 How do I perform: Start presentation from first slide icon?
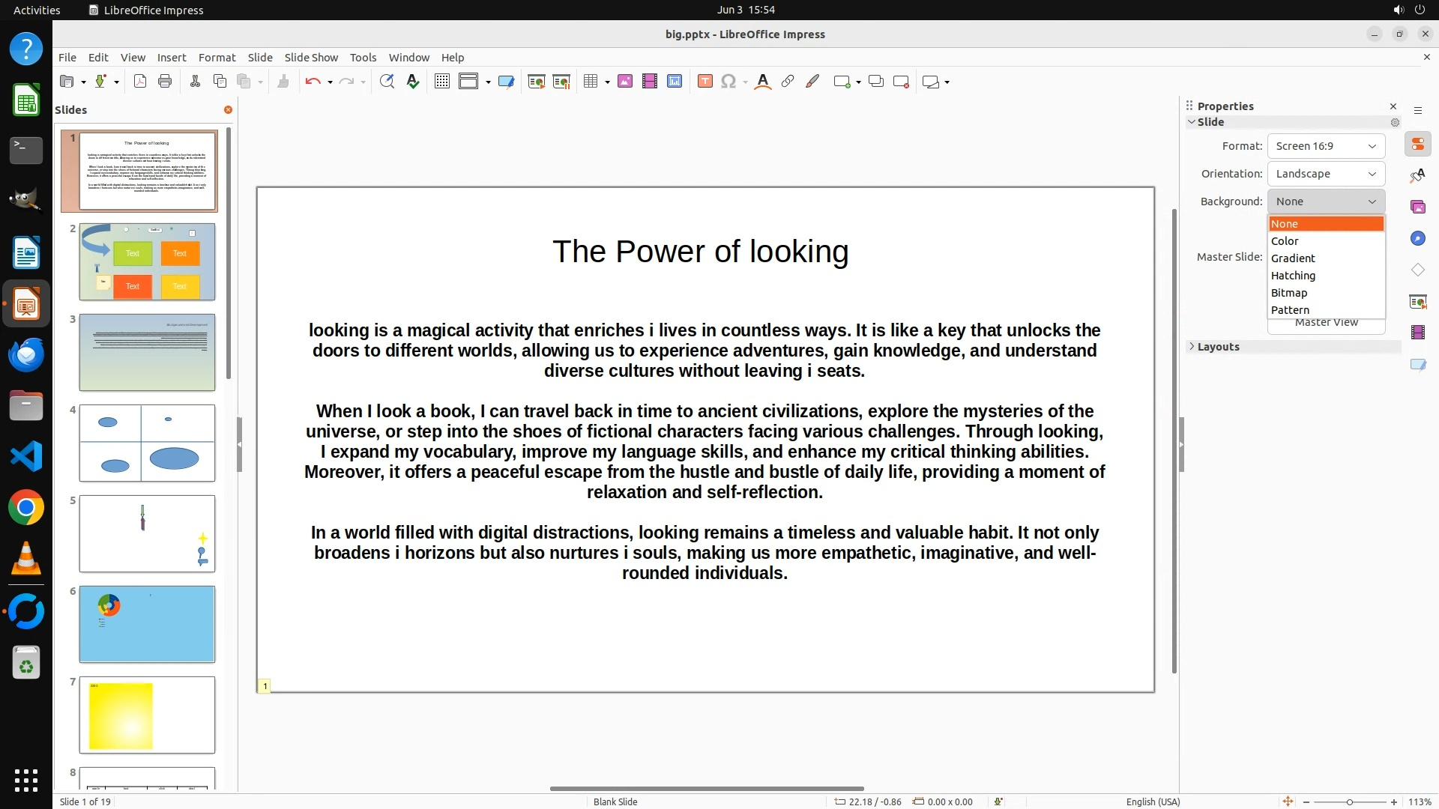tap(536, 82)
